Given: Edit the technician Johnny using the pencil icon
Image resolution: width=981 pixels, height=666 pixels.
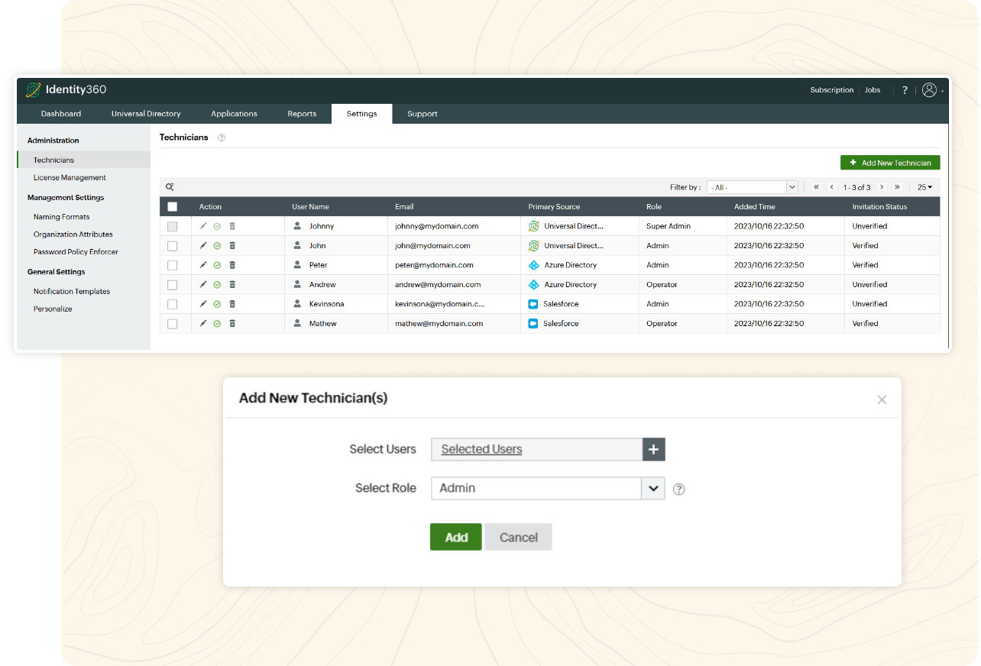Looking at the screenshot, I should pyautogui.click(x=202, y=226).
